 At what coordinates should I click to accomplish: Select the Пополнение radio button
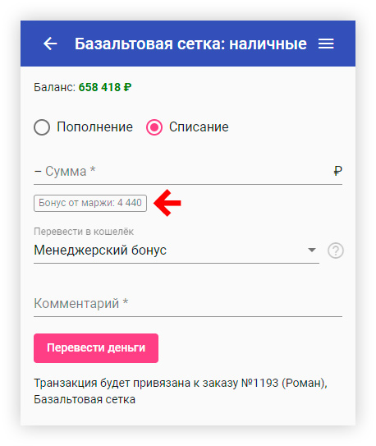(x=42, y=127)
